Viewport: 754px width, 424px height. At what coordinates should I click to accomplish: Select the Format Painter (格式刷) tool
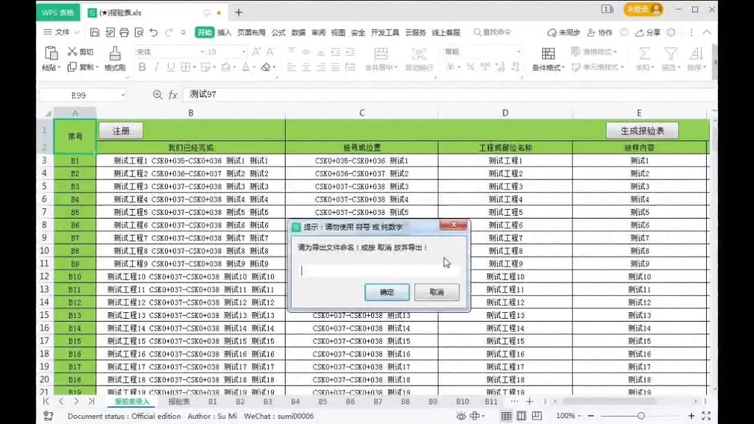click(114, 59)
